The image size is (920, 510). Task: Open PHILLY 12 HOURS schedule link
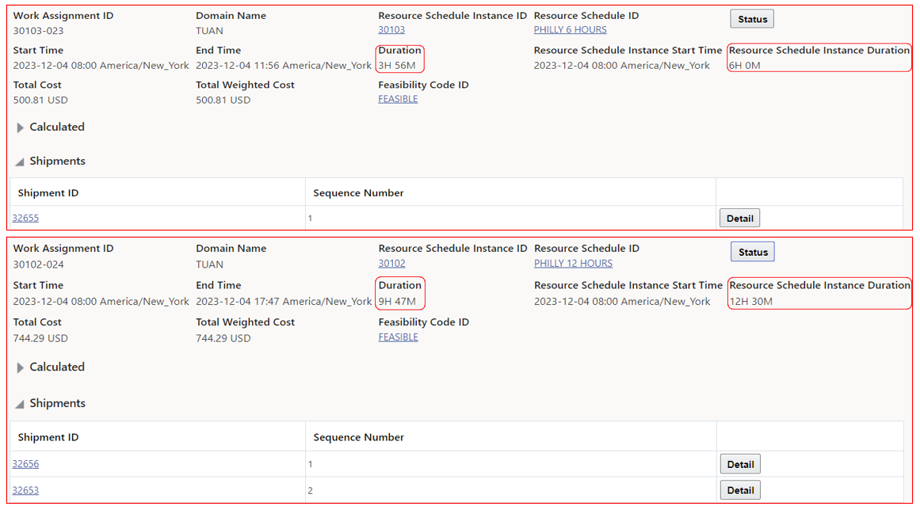click(x=573, y=264)
